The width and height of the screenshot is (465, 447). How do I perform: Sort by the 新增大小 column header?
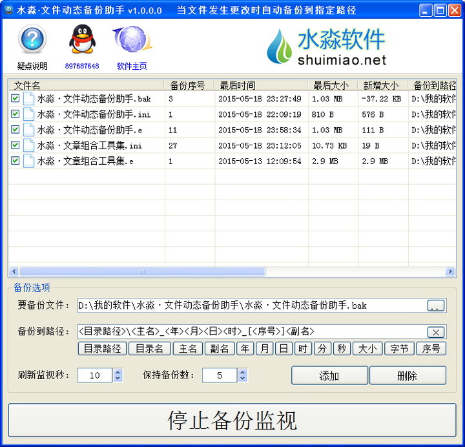(382, 85)
